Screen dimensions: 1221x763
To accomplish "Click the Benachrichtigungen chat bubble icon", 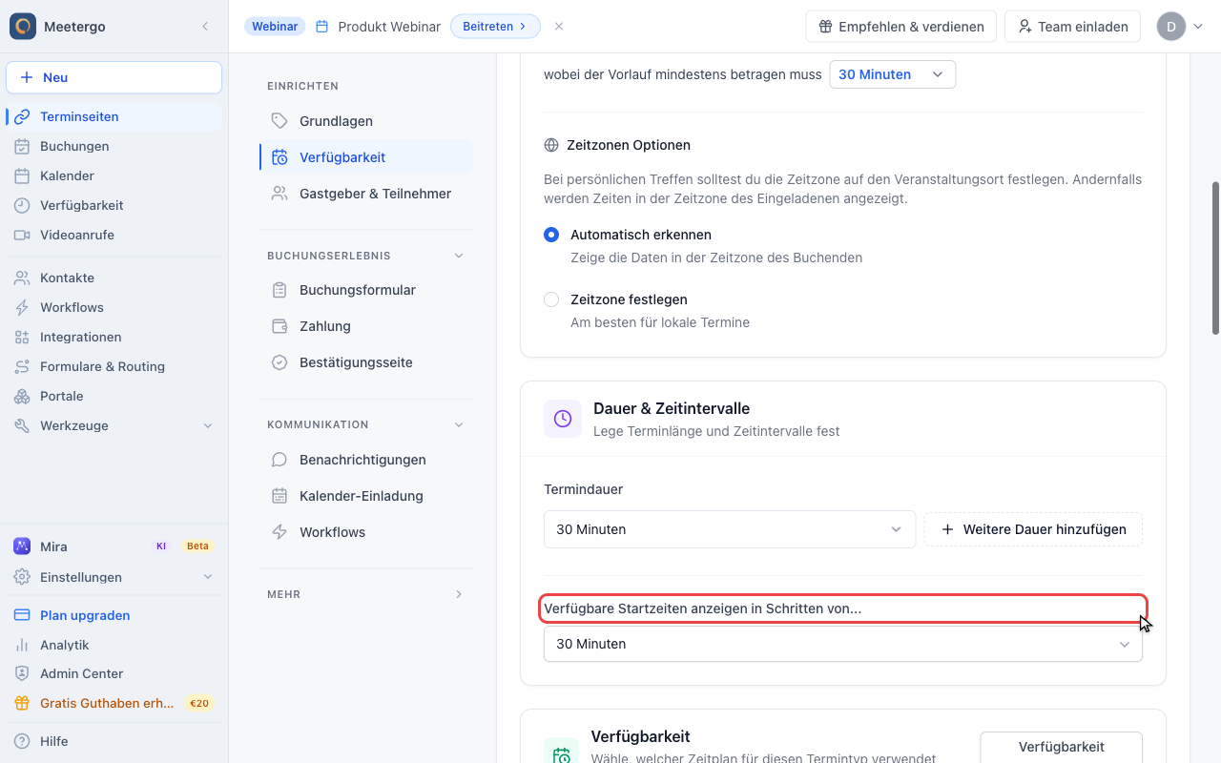I will click(x=279, y=460).
